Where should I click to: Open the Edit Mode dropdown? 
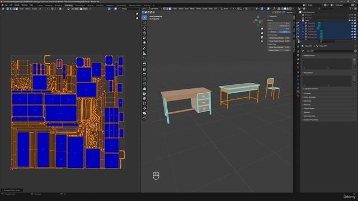[x=154, y=9]
